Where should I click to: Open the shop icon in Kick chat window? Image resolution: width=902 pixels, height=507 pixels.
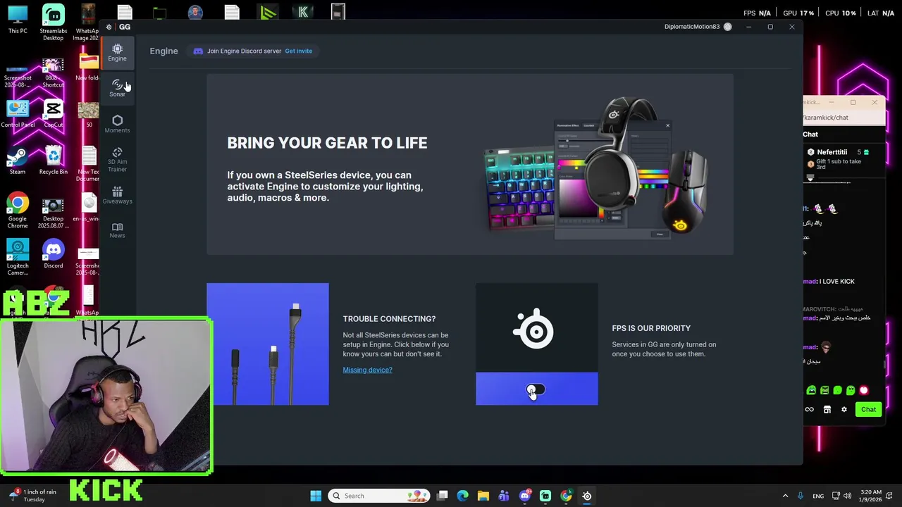coord(827,409)
